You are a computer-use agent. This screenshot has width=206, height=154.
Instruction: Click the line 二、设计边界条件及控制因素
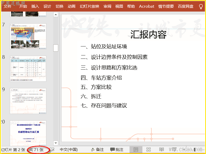[x=114, y=57]
